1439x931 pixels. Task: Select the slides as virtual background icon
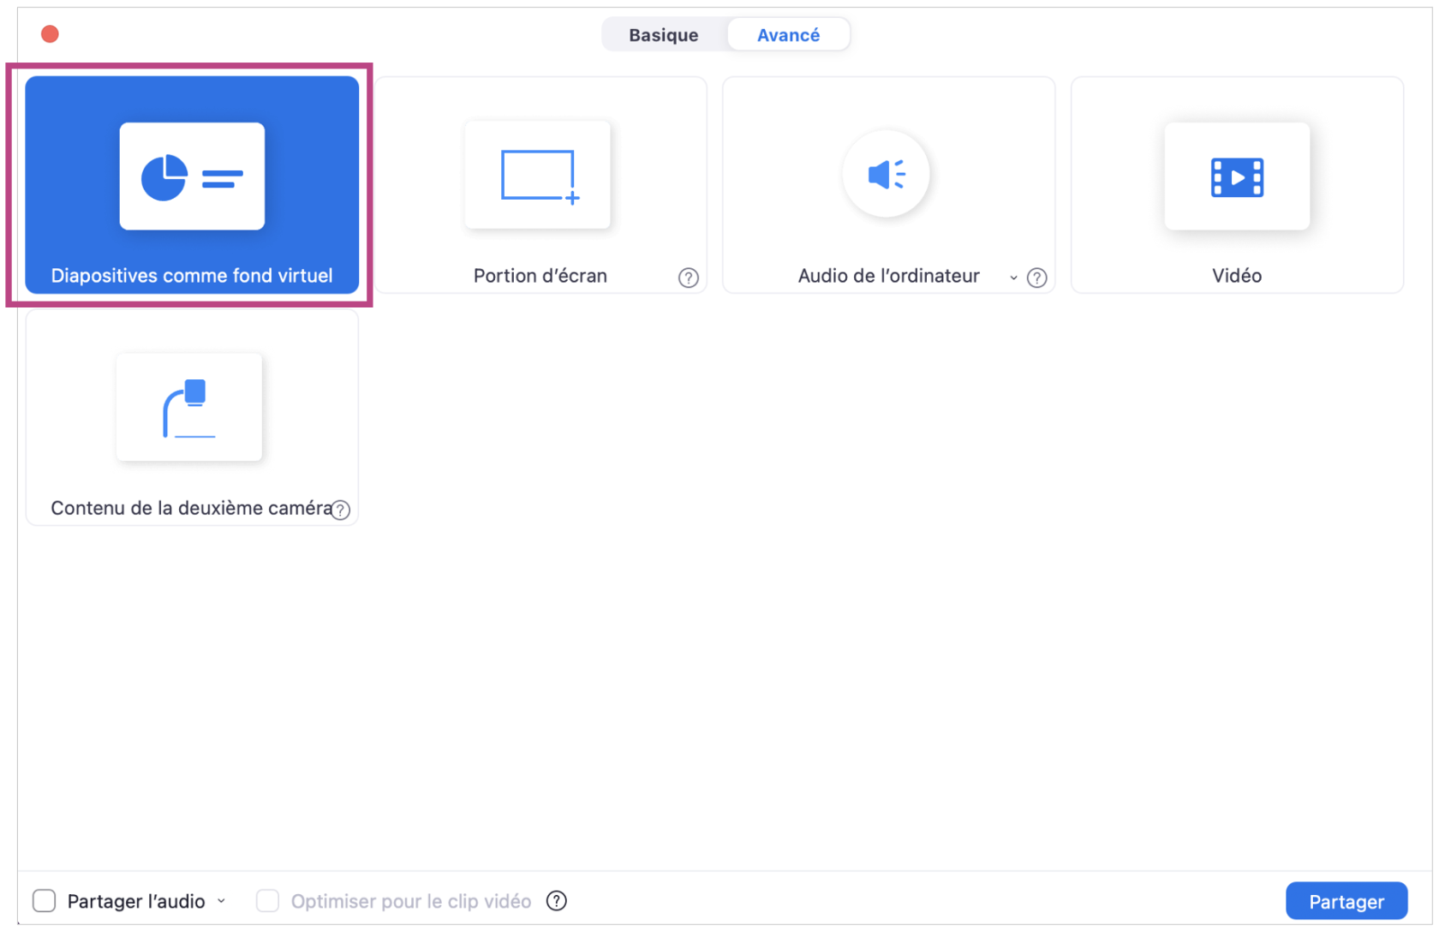tap(192, 176)
